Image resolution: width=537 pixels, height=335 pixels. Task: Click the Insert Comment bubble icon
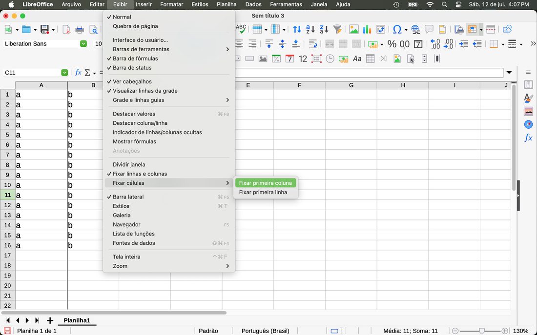click(429, 29)
